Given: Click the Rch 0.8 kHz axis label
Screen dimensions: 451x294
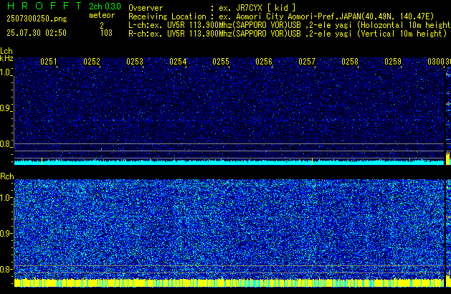Looking at the screenshot, I should point(6,269).
